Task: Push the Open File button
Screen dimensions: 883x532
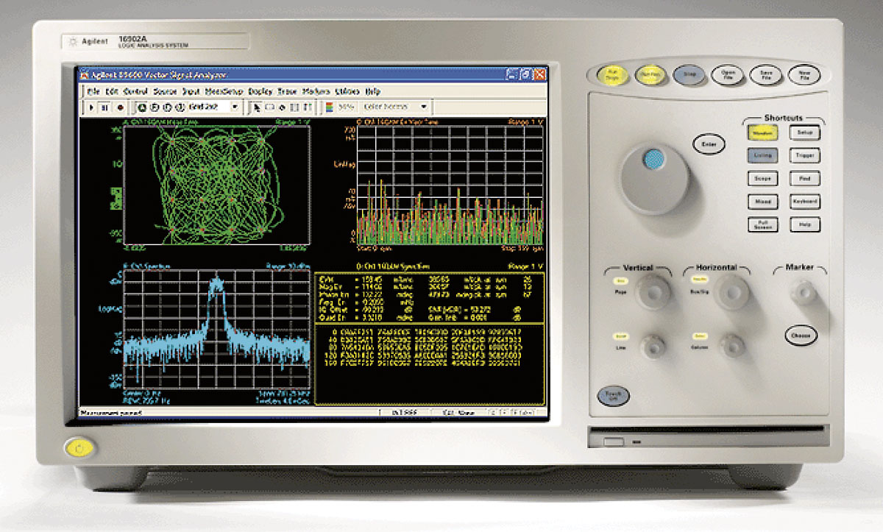Action: 728,74
